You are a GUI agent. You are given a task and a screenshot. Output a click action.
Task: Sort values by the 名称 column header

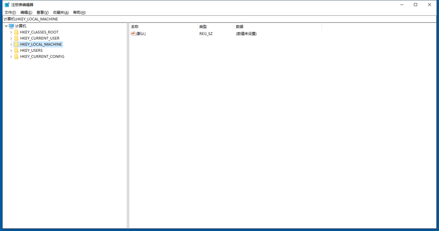163,27
